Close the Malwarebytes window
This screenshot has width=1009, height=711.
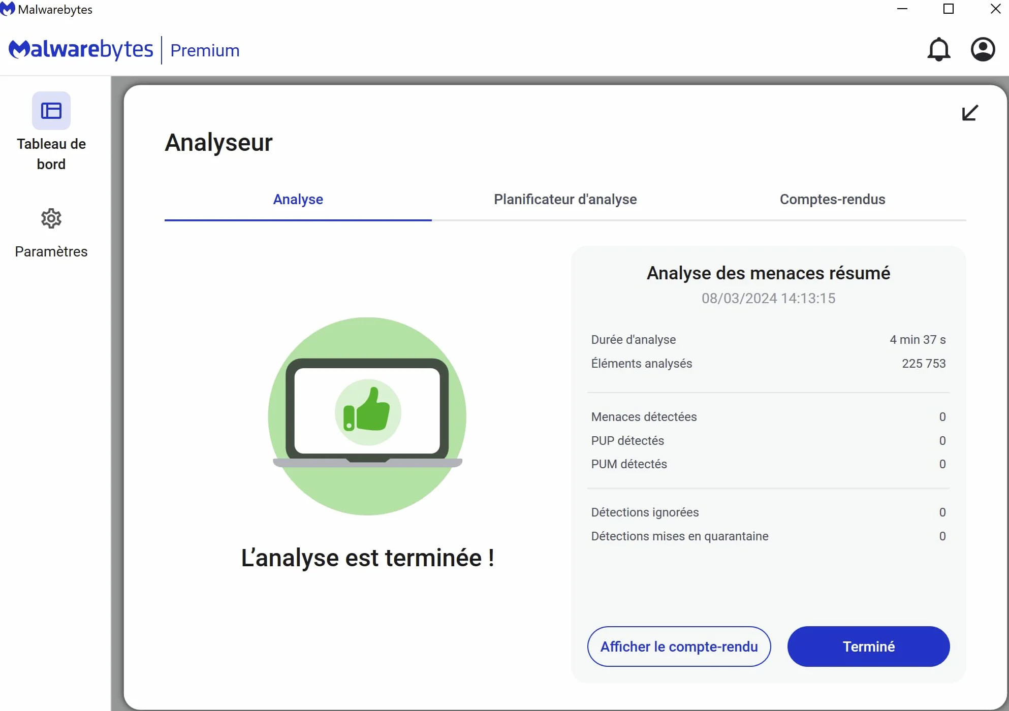995,9
